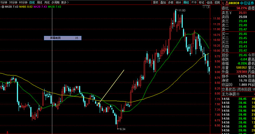Click the 涨跌 value -0.04
The image size is (255, 134).
point(243,59)
